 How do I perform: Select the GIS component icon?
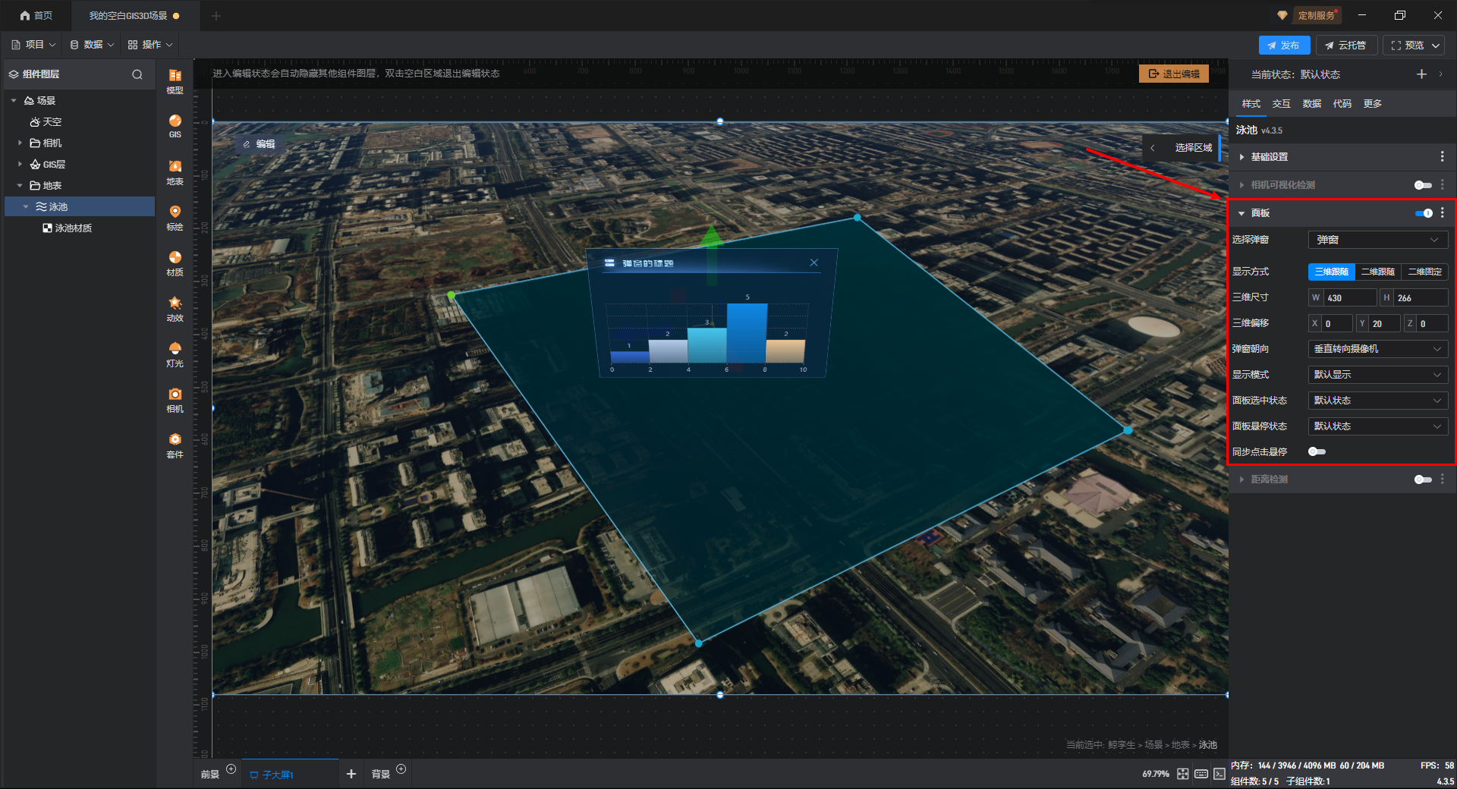click(175, 125)
